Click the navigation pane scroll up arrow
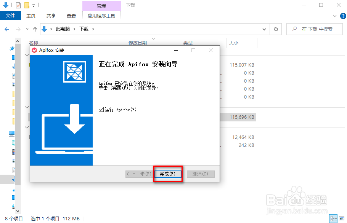Viewport: 347px width, 223px height. tap(18, 41)
